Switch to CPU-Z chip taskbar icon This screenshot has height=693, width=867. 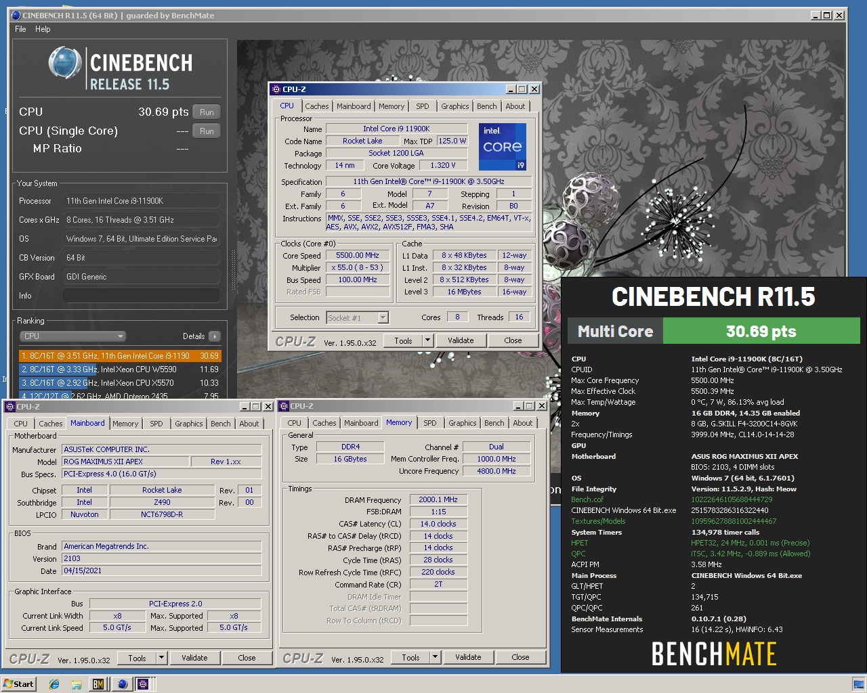point(143,684)
